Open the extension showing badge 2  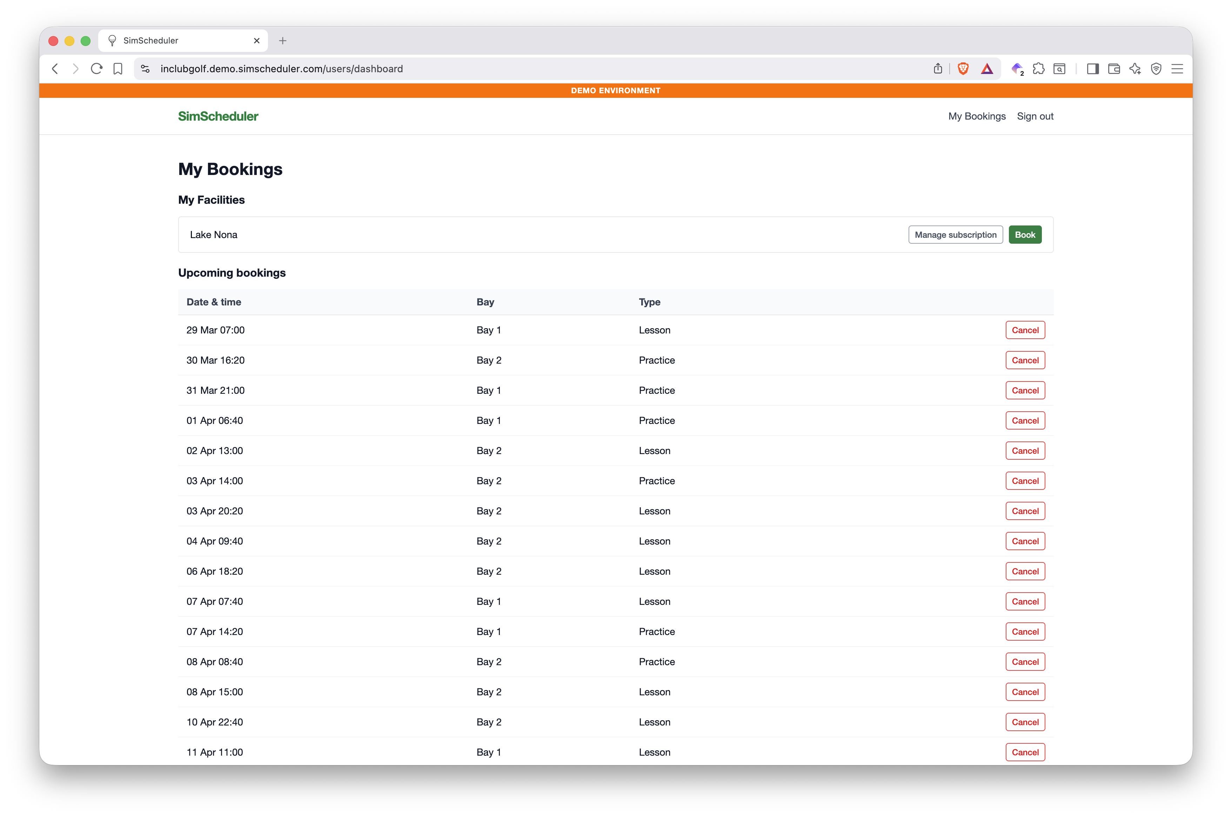[x=1016, y=68]
